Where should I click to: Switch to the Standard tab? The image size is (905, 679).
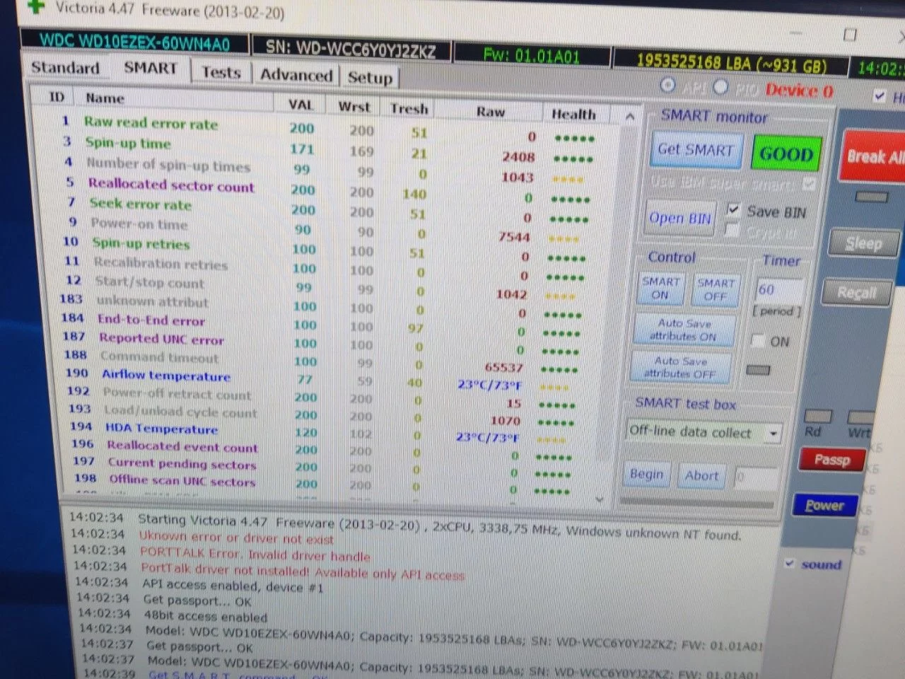coord(66,68)
